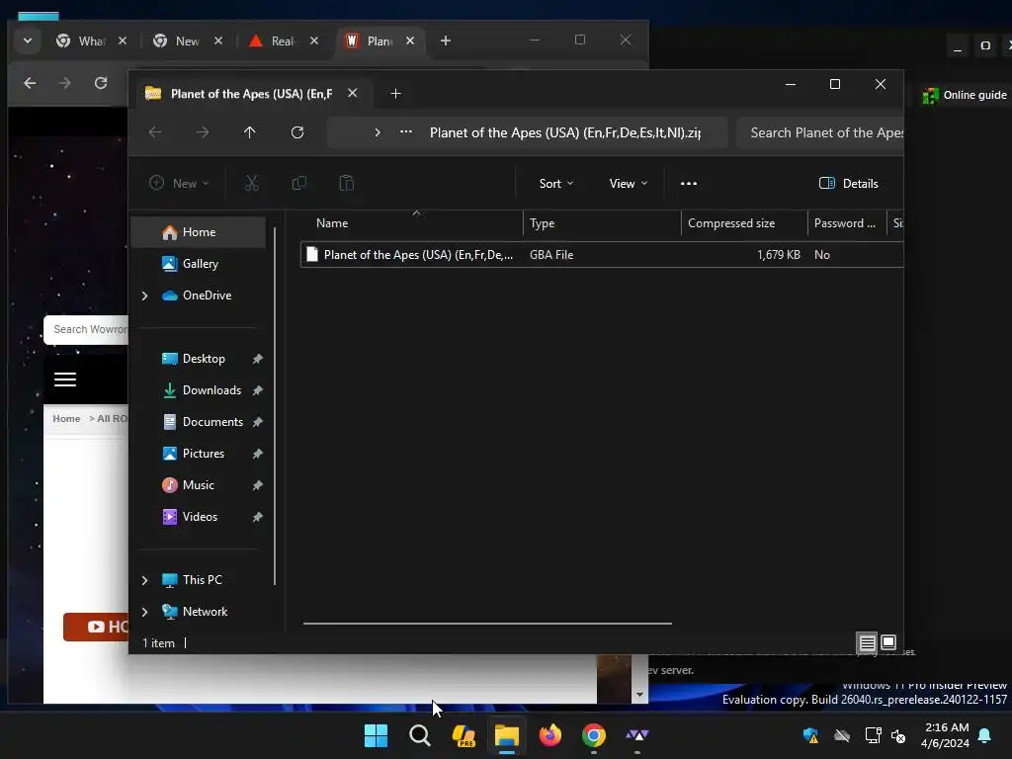Click the Paste clipboard icon in the toolbar

[x=347, y=183]
